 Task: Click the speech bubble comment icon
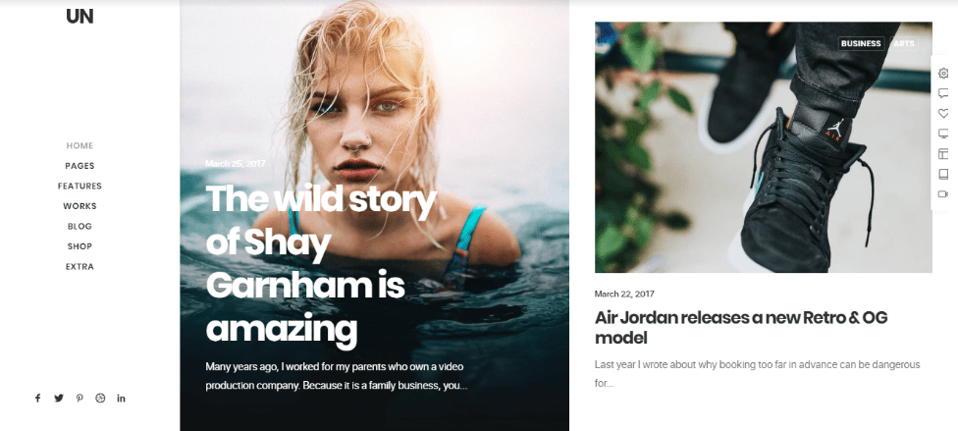pos(942,93)
